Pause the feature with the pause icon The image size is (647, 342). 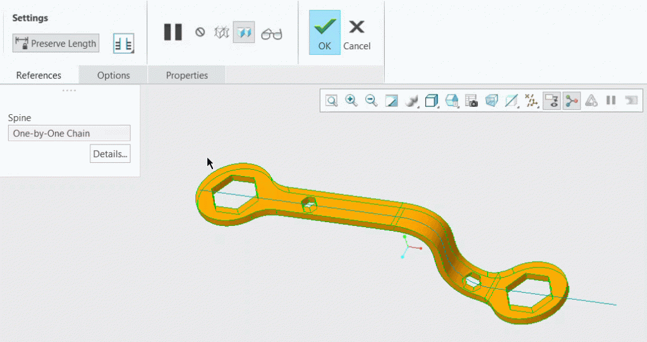click(172, 32)
